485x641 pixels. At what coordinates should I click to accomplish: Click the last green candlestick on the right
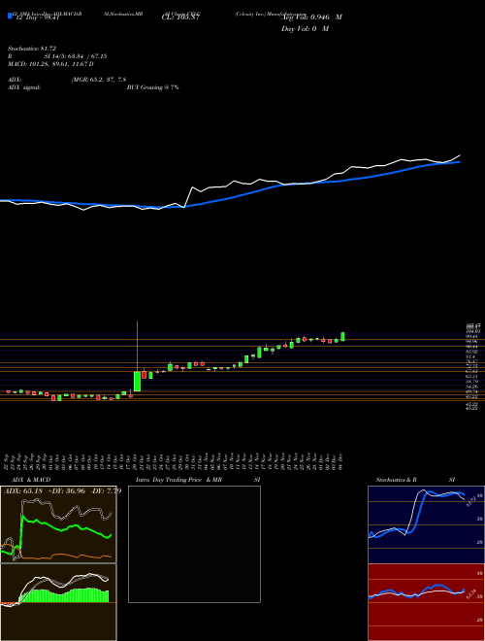pos(342,336)
